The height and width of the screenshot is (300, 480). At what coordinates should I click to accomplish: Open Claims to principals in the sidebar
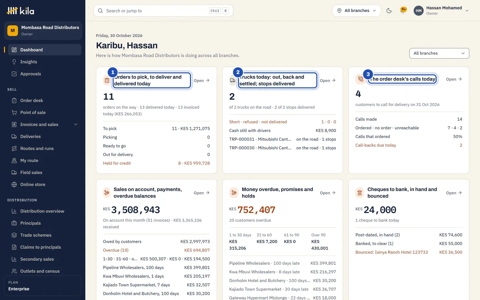[45, 247]
